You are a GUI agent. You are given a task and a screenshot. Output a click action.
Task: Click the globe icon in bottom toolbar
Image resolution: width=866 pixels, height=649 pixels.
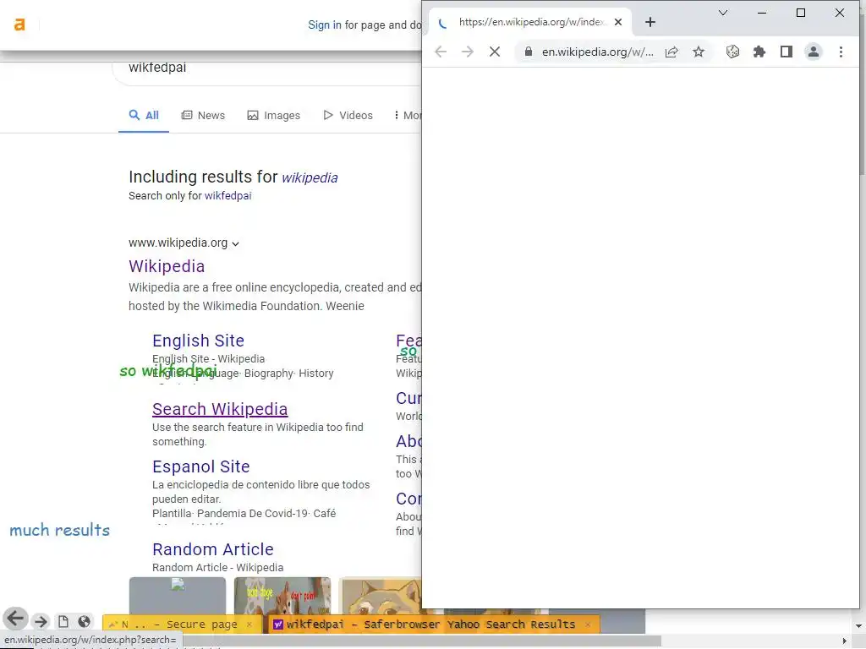84,622
